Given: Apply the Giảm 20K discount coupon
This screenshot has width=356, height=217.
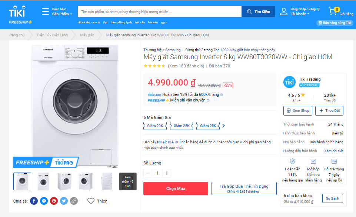Looking at the screenshot, I should pyautogui.click(x=155, y=126).
